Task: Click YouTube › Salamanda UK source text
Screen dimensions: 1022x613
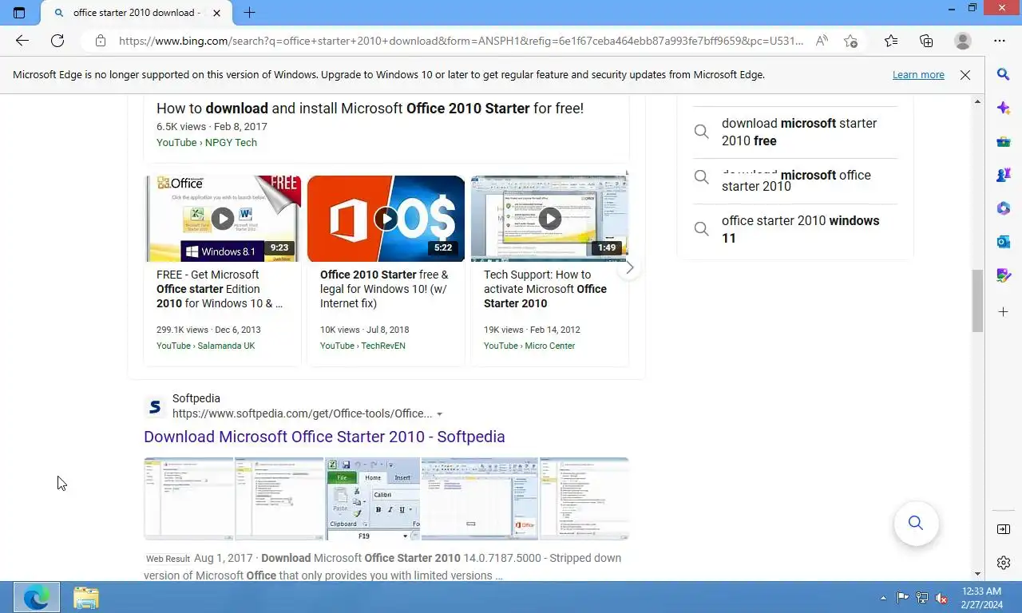Action: pos(206,346)
